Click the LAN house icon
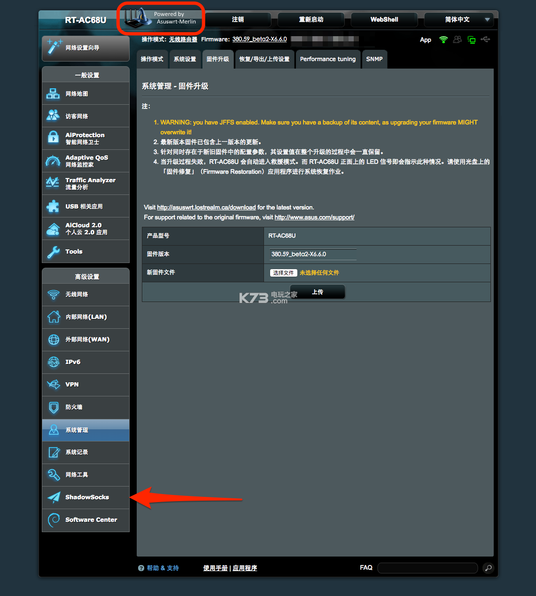The width and height of the screenshot is (536, 596). (x=54, y=317)
